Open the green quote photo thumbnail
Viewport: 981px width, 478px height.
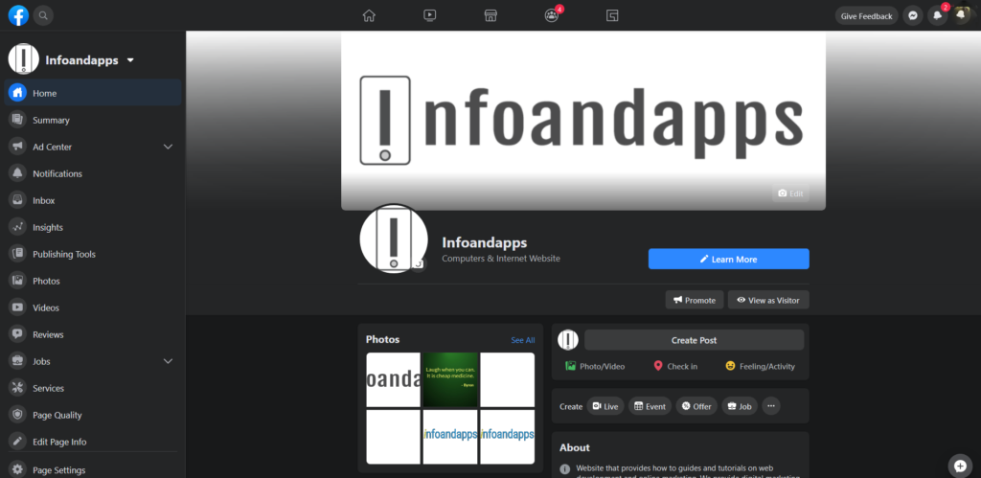[x=450, y=379]
